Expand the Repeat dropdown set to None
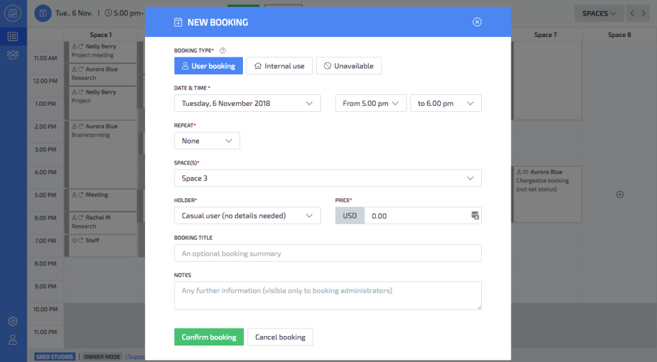 click(x=207, y=141)
